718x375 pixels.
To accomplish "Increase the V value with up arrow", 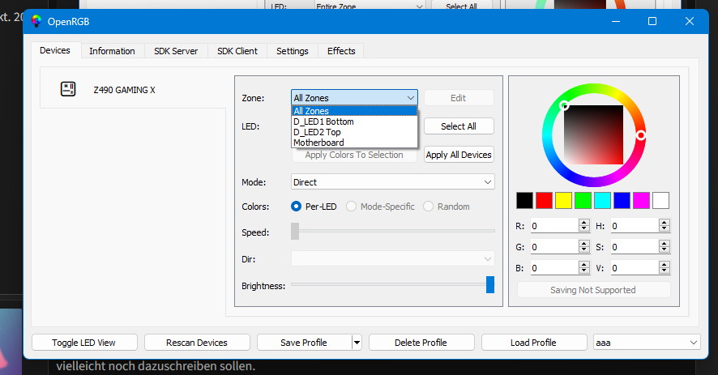I will [665, 264].
